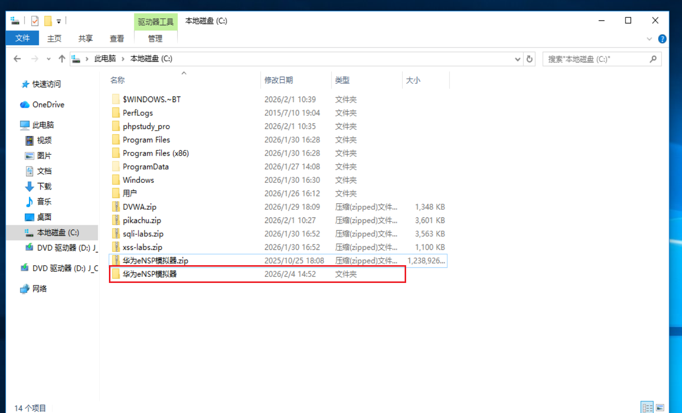Image resolution: width=682 pixels, height=413 pixels.
Task: Open 下载 in the navigation pane
Action: click(38, 186)
